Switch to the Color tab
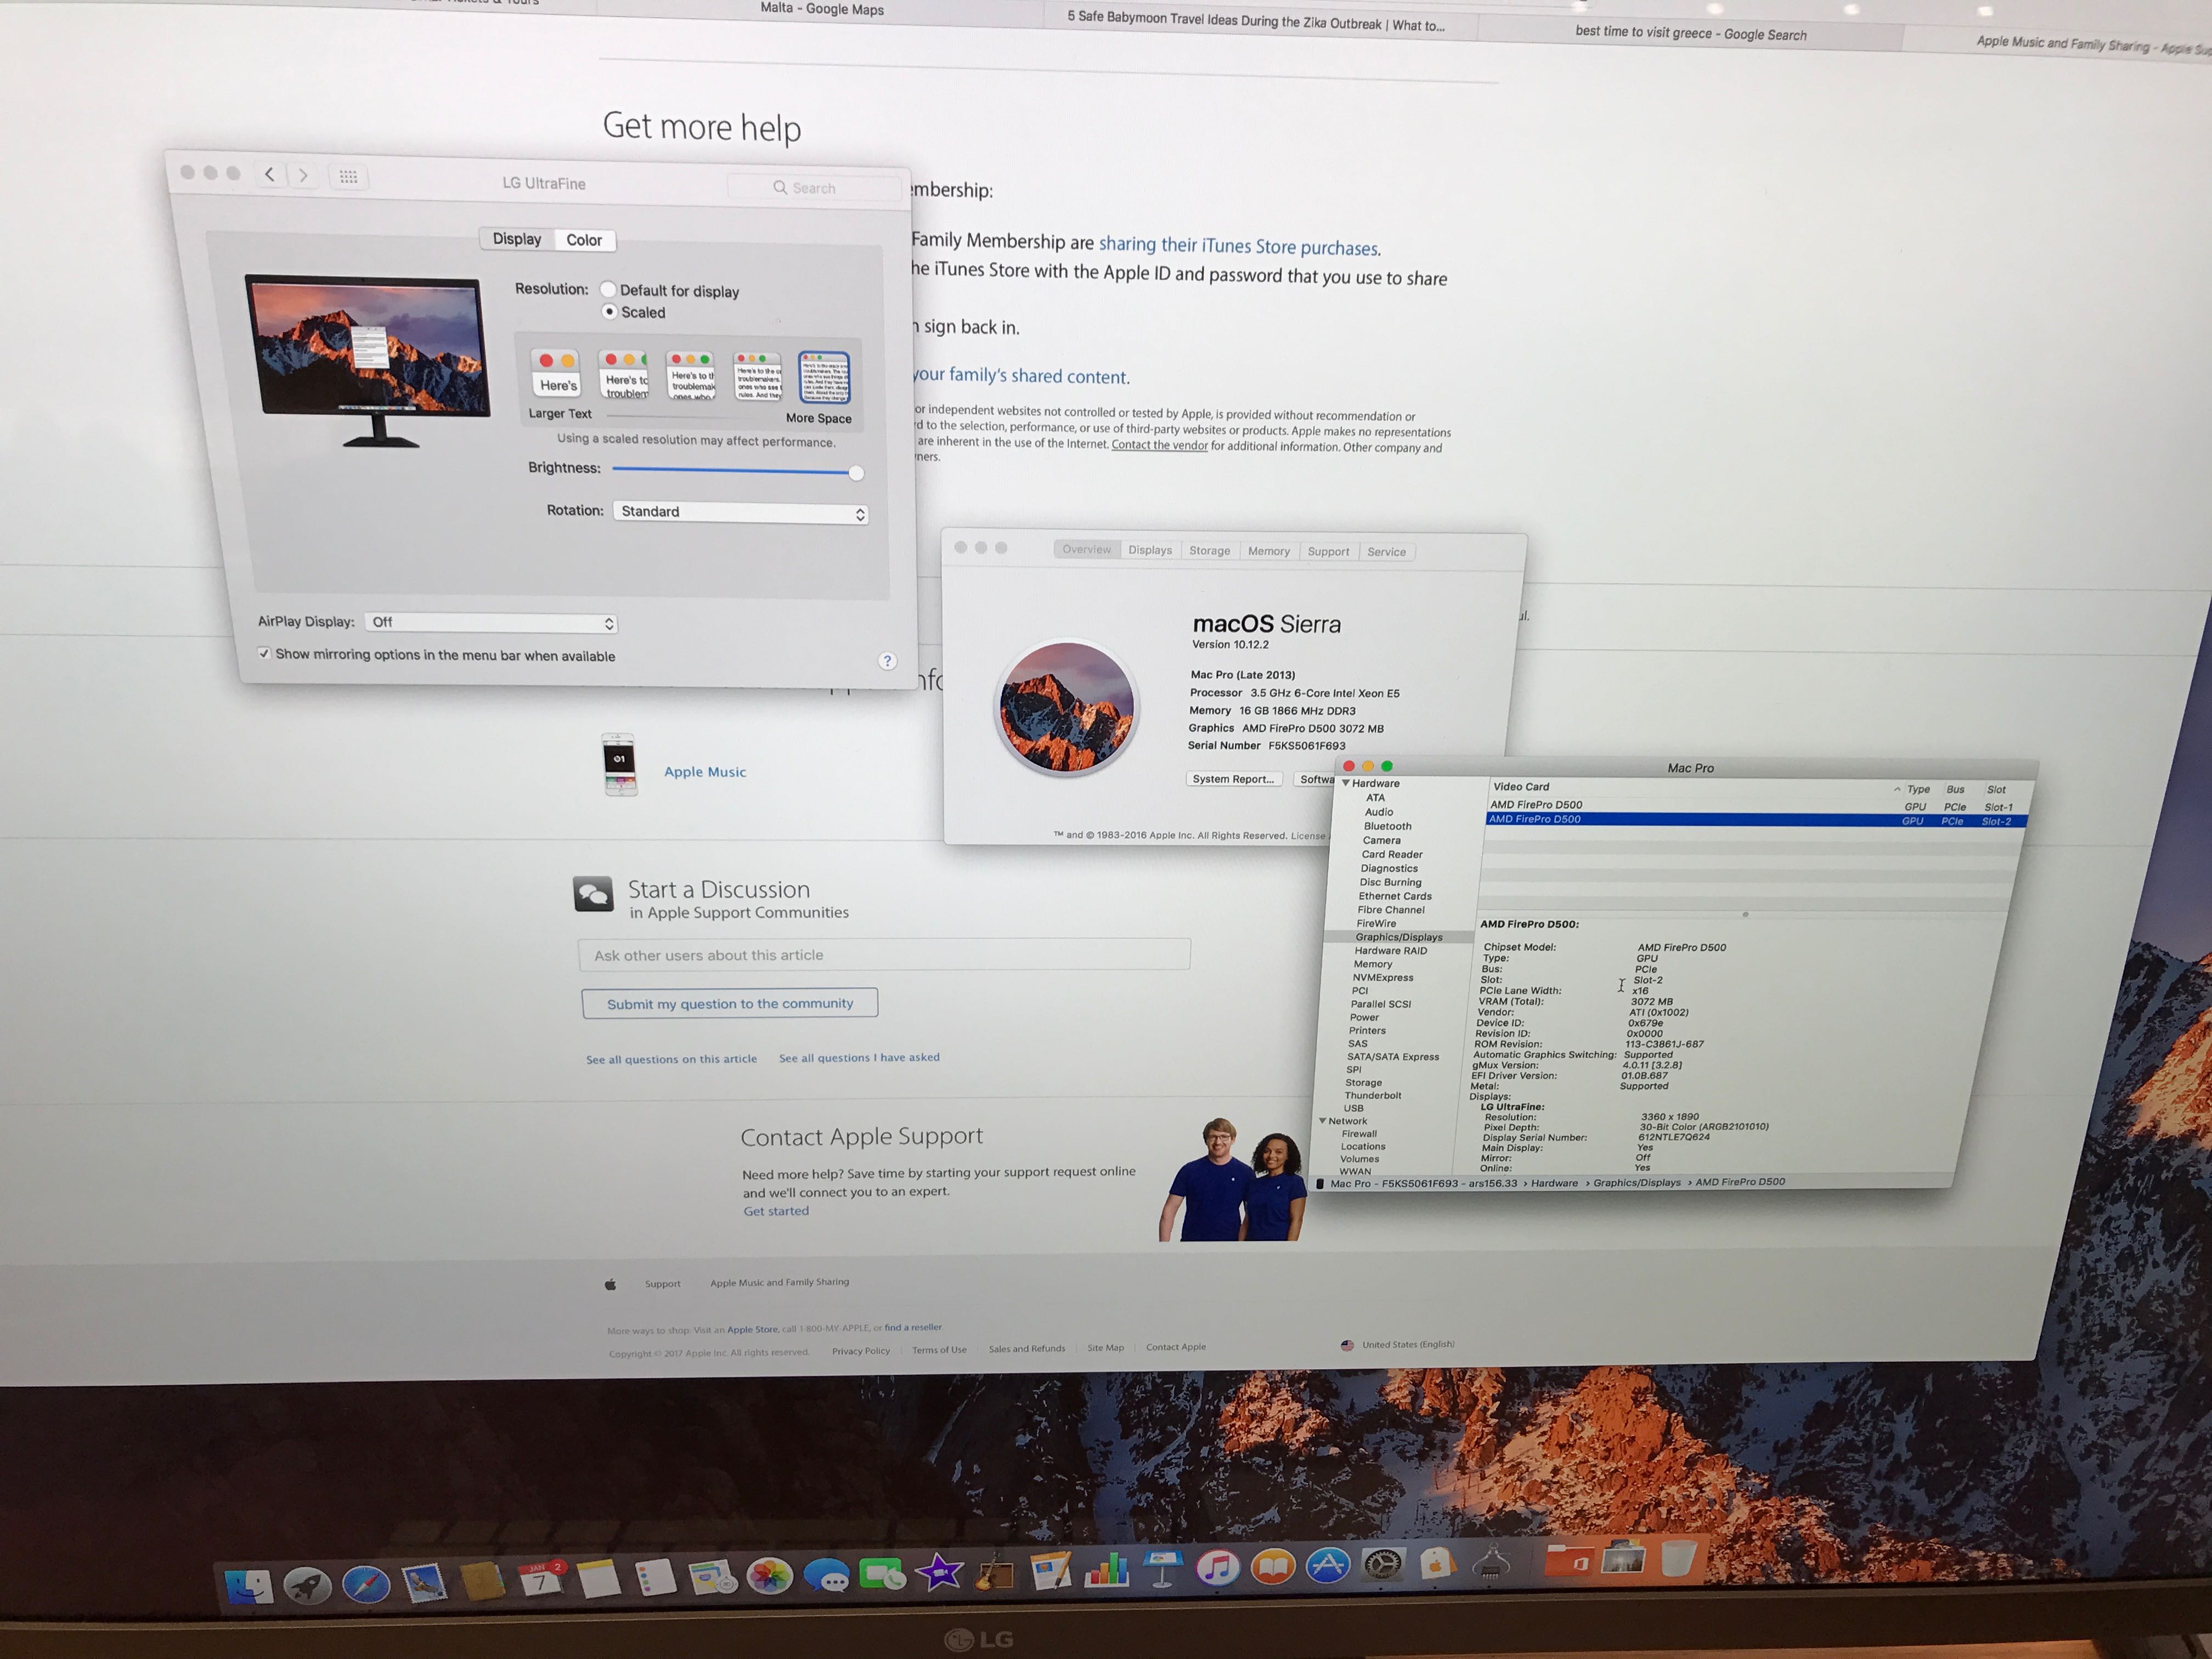The image size is (2212, 1659). 584,240
